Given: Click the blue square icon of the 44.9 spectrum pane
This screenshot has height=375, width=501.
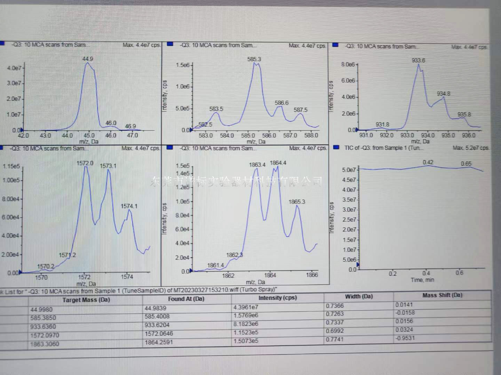Looking at the screenshot, I should [2, 43].
